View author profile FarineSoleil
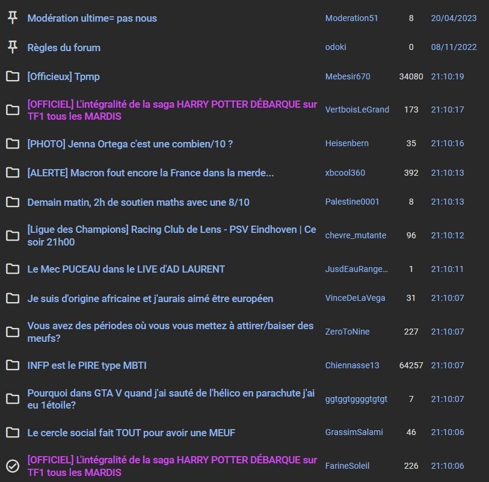 tap(347, 466)
